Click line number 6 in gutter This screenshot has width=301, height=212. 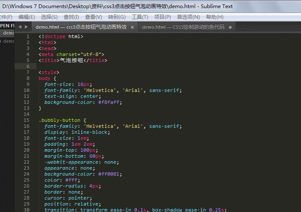coord(28,66)
